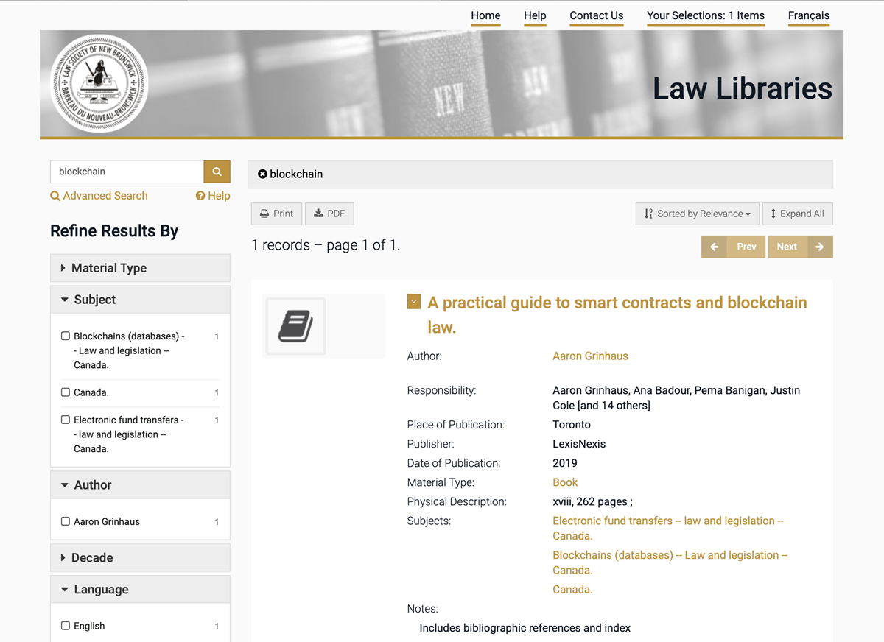This screenshot has height=642, width=884.
Task: Click the right arrow icon on Next button
Action: (x=818, y=246)
